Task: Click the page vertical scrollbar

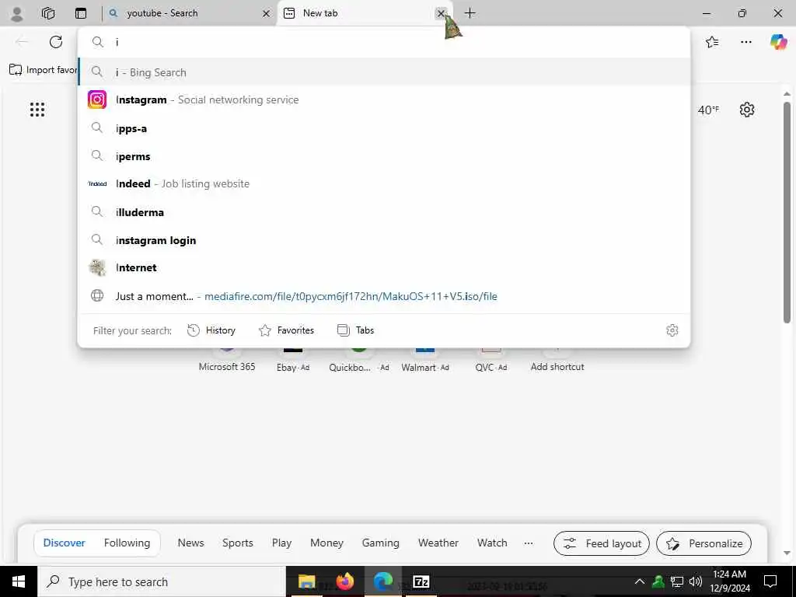Action: point(787,212)
